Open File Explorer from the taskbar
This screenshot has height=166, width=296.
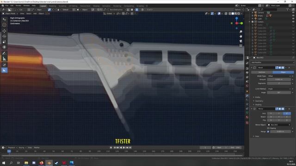pyautogui.click(x=26, y=163)
